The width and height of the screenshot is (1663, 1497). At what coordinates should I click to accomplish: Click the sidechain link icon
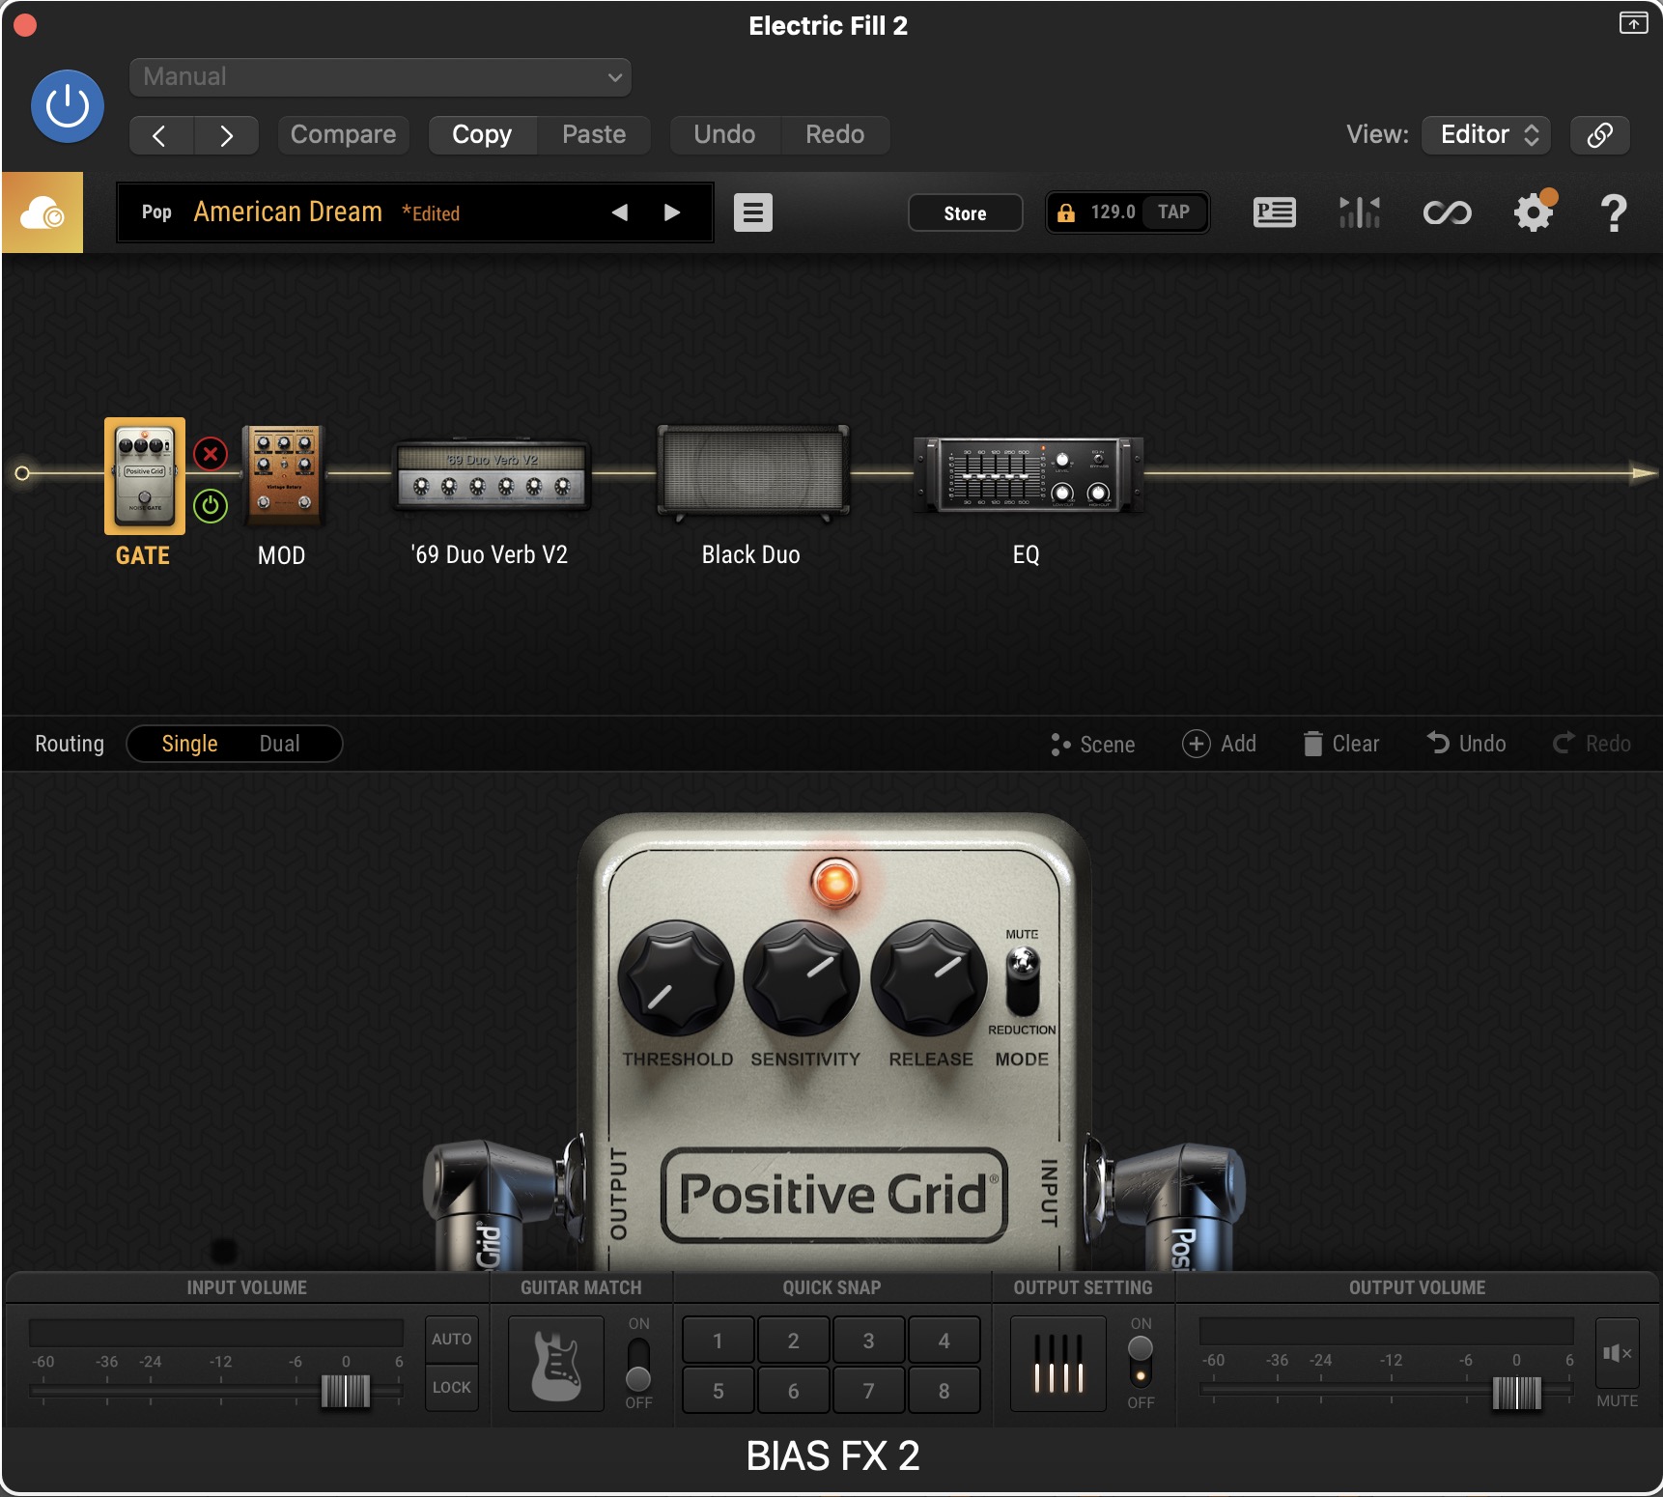(x=1600, y=135)
